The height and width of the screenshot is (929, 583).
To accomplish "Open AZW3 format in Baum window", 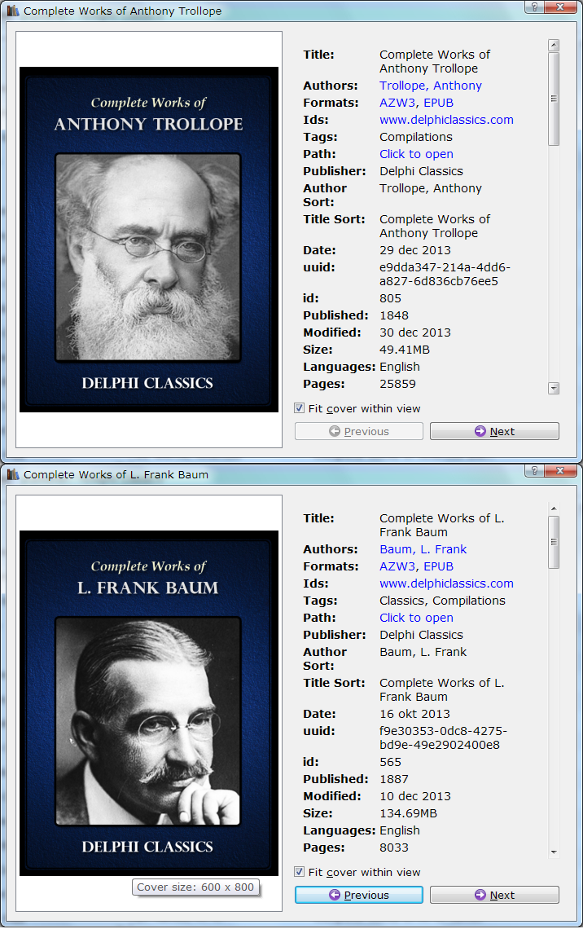I will click(397, 566).
